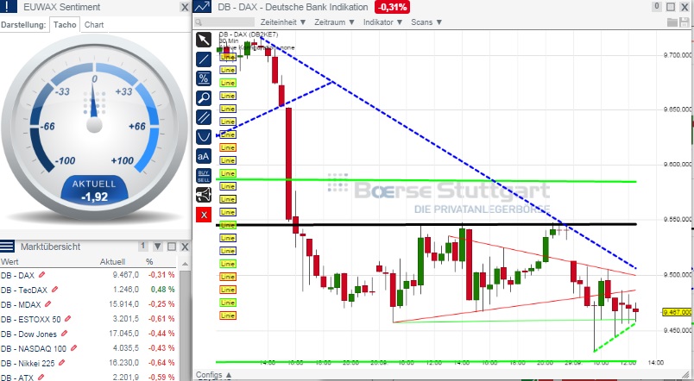Click the red X delete drawings tool
Screen dimensions: 694x381
tap(204, 215)
